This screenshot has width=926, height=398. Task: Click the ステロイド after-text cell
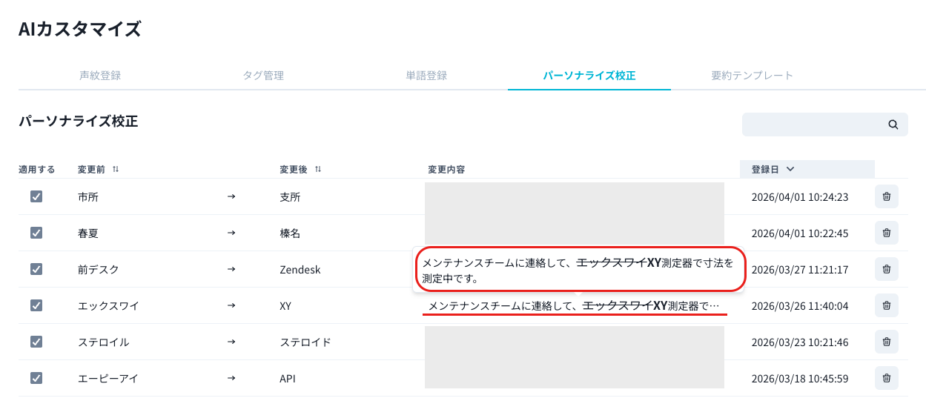coord(305,342)
